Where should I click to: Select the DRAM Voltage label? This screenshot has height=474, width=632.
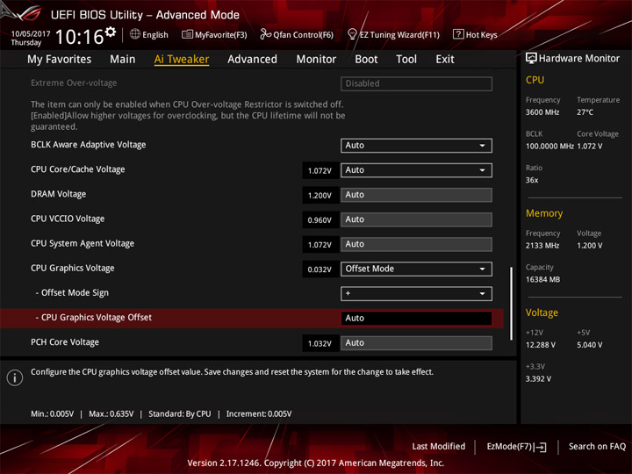tap(59, 194)
